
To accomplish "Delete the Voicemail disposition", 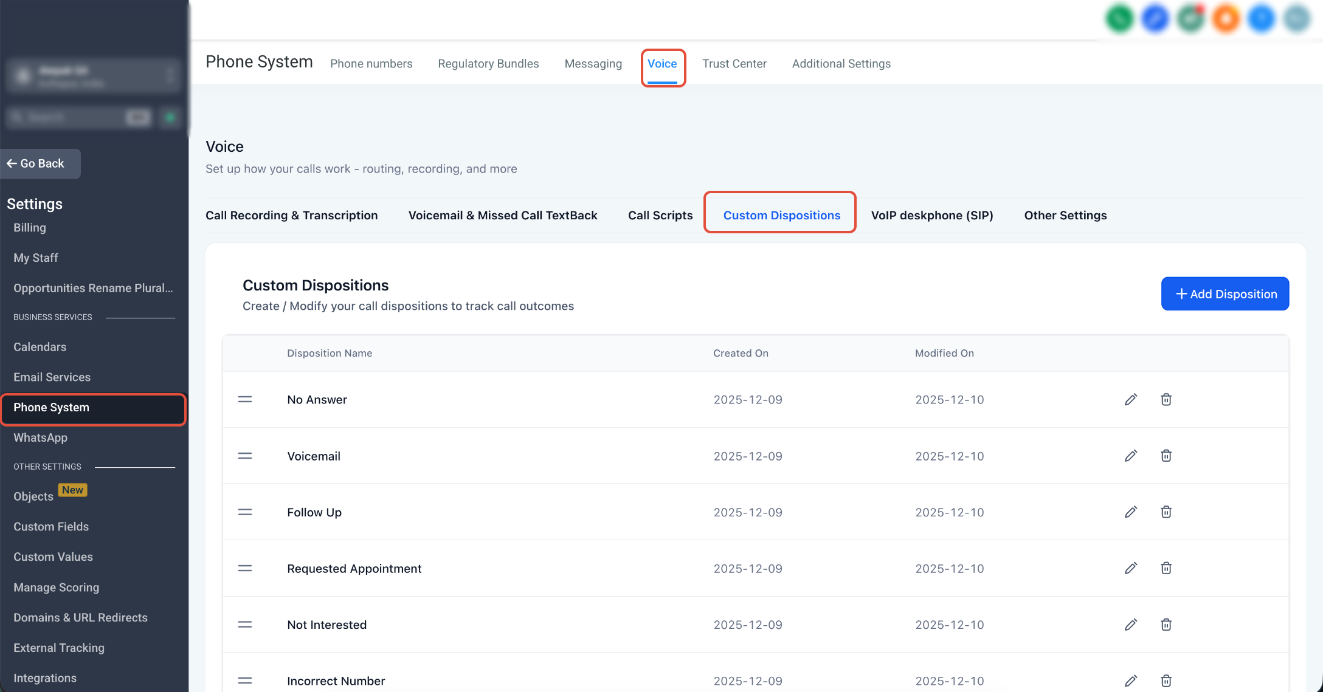I will [x=1166, y=456].
